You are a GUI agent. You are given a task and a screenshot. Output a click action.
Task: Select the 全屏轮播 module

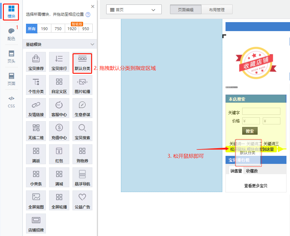tap(59, 200)
